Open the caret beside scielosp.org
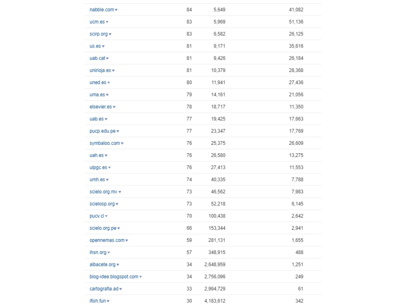Image resolution: width=406 pixels, height=305 pixels. click(117, 204)
